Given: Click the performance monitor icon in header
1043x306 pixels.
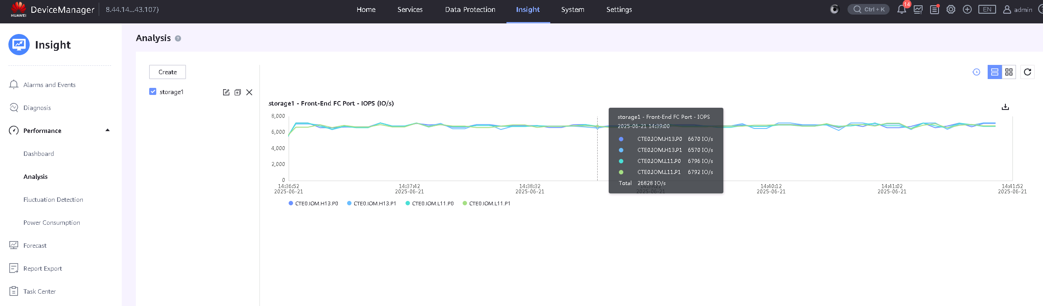Looking at the screenshot, I should 918,9.
